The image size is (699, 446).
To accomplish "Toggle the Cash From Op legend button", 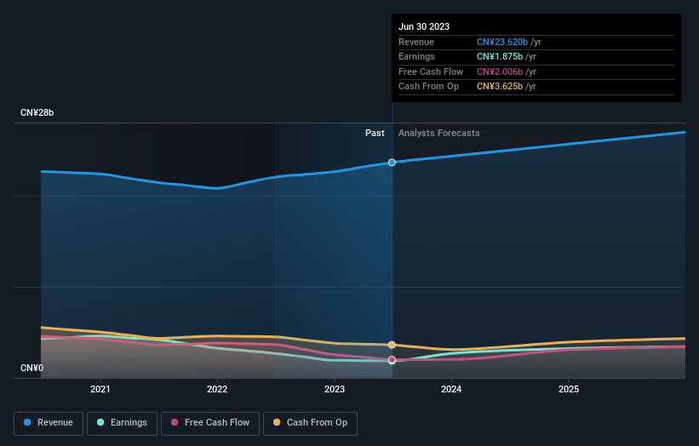I will tap(310, 423).
